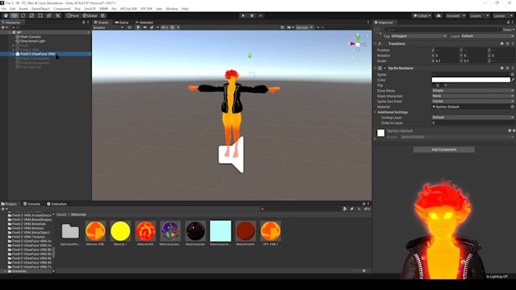
Task: Open the Scene camera settings dropdown
Action: (x=290, y=27)
